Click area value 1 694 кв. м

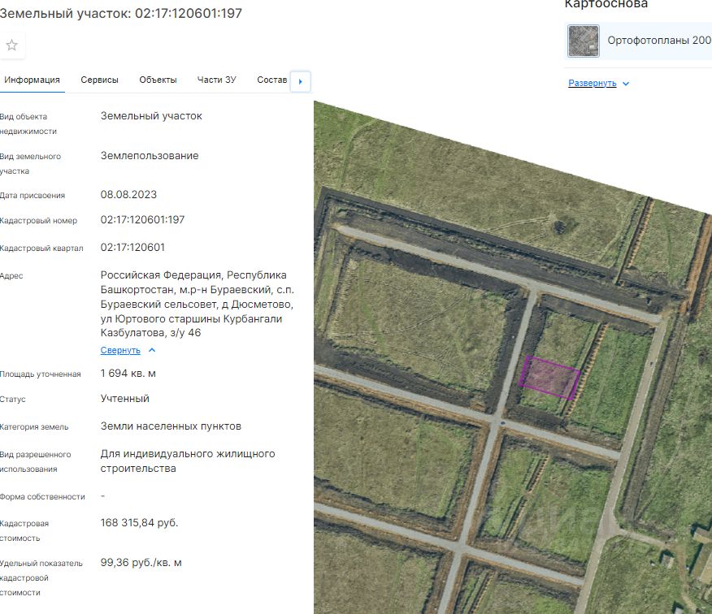point(128,374)
